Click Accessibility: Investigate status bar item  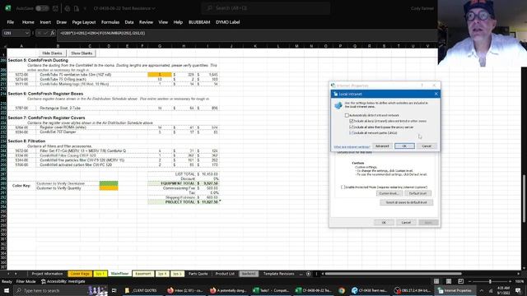(63, 281)
